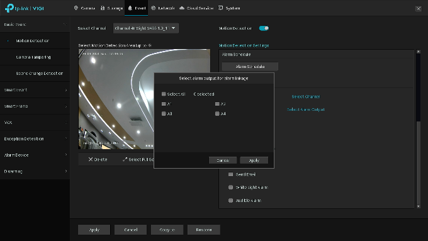
Task: Open Camera Tampering in the sidebar
Action: pyautogui.click(x=35, y=57)
